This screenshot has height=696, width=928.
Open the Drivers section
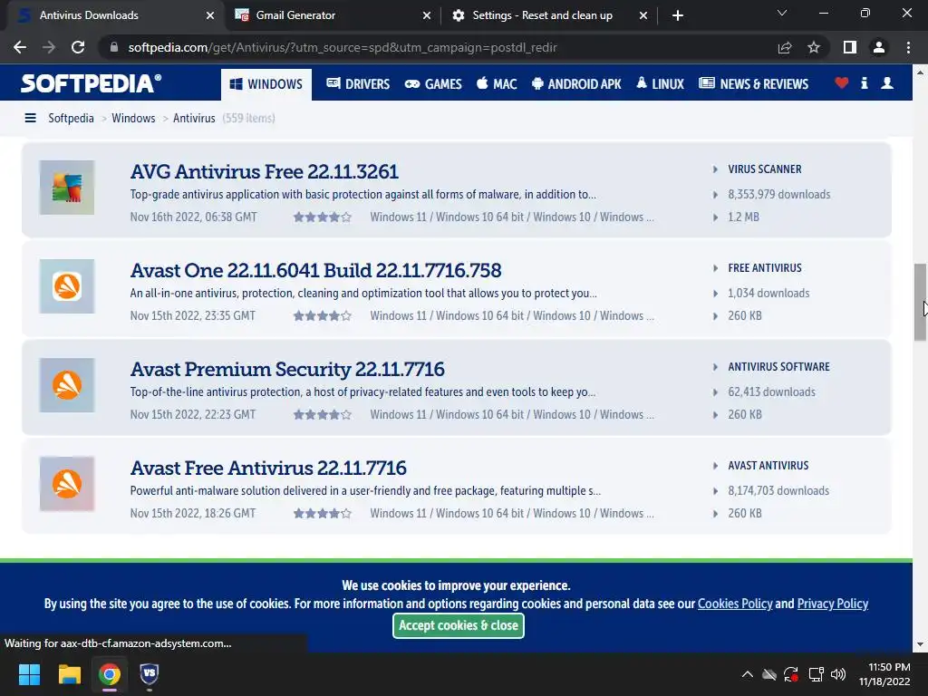(x=358, y=84)
